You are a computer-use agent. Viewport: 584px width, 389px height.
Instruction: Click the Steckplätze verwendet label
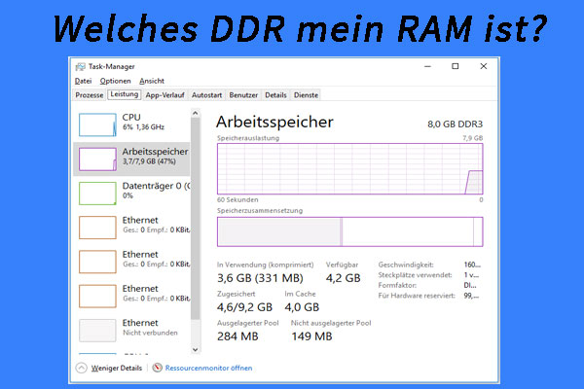[415, 275]
